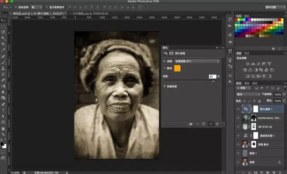
Task: Add a Brightness/Contrast adjustment (sun icon)
Action: click(x=248, y=64)
